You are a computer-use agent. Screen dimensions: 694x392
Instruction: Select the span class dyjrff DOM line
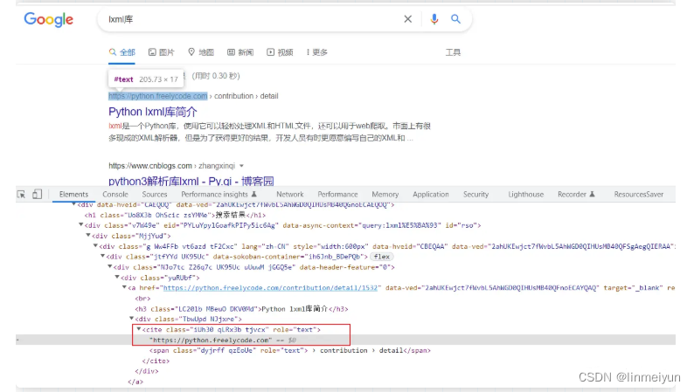point(290,350)
